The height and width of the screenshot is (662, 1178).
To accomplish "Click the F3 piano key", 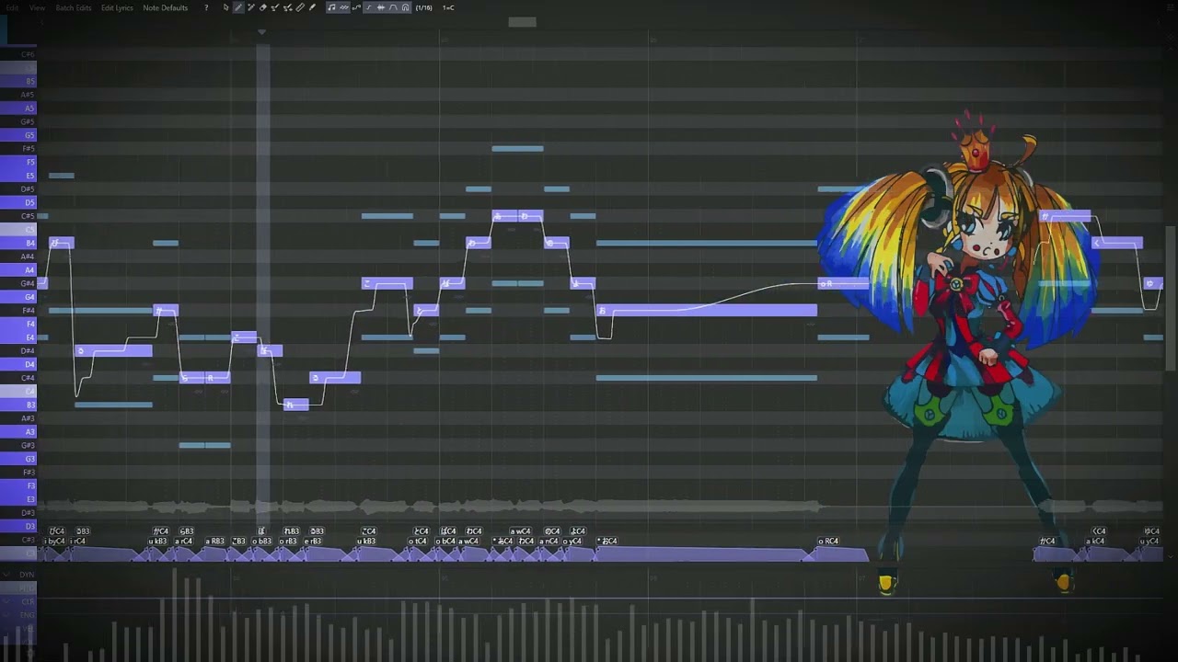I will [x=18, y=485].
